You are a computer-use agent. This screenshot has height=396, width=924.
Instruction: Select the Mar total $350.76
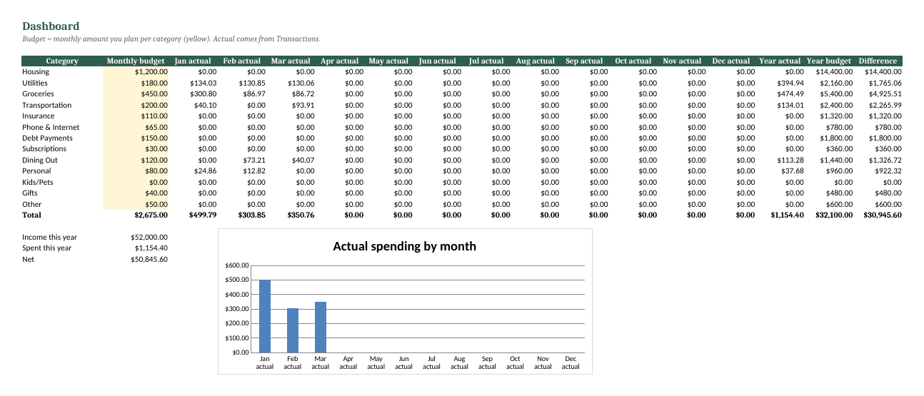301,215
